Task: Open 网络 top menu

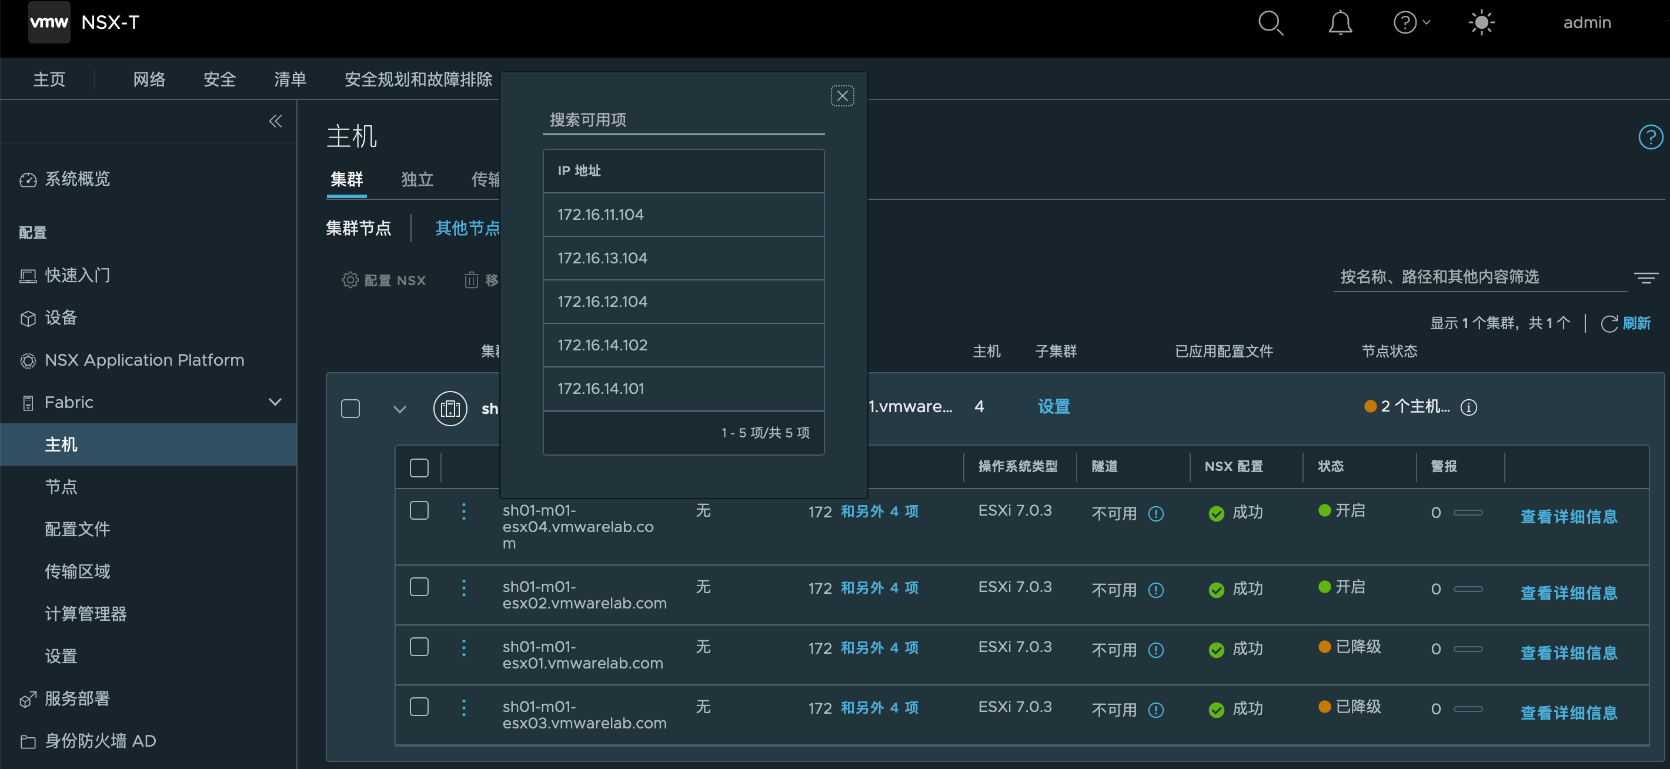Action: 149,79
